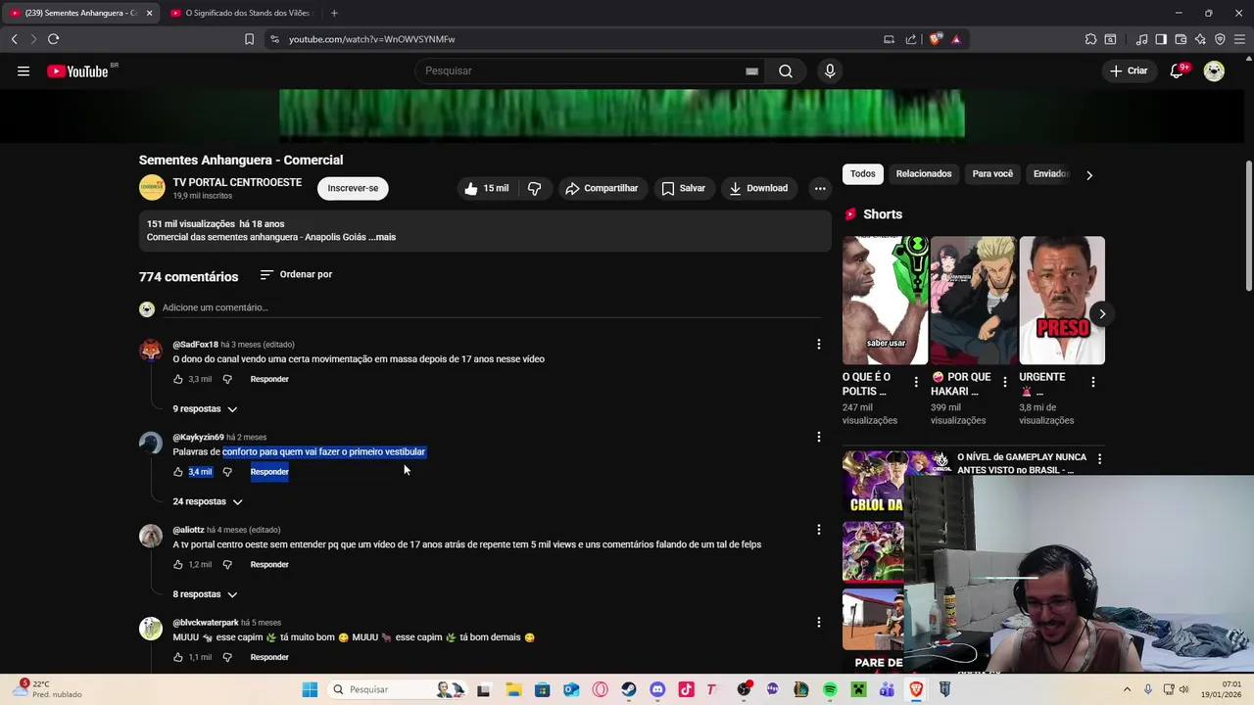Switch to the Significado dos Stands browser tab
This screenshot has height=705, width=1254.
coord(240,13)
